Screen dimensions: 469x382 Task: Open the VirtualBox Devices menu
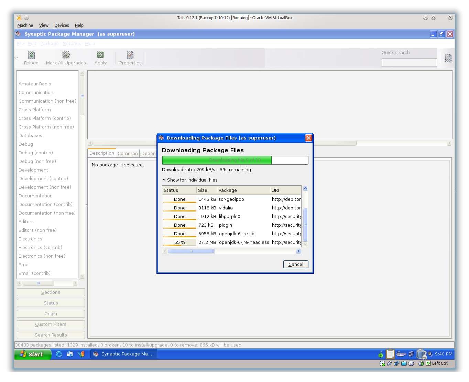pyautogui.click(x=62, y=25)
